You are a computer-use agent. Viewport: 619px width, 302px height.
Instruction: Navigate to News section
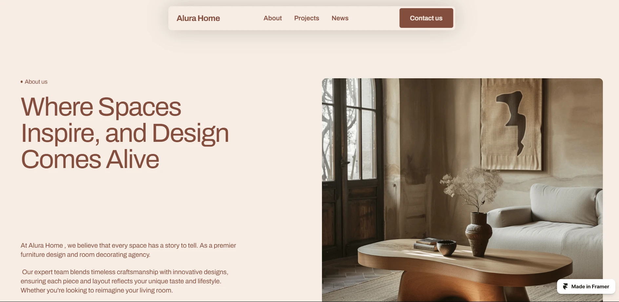pyautogui.click(x=340, y=18)
